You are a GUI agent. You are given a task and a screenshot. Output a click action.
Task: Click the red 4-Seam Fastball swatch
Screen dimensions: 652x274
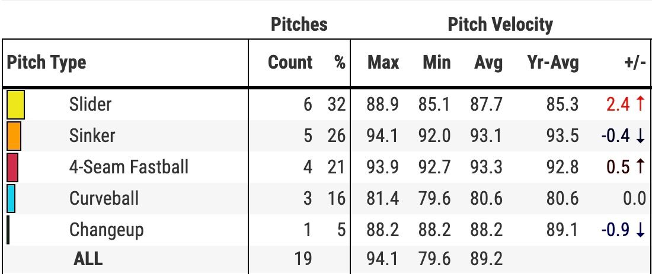(12, 167)
